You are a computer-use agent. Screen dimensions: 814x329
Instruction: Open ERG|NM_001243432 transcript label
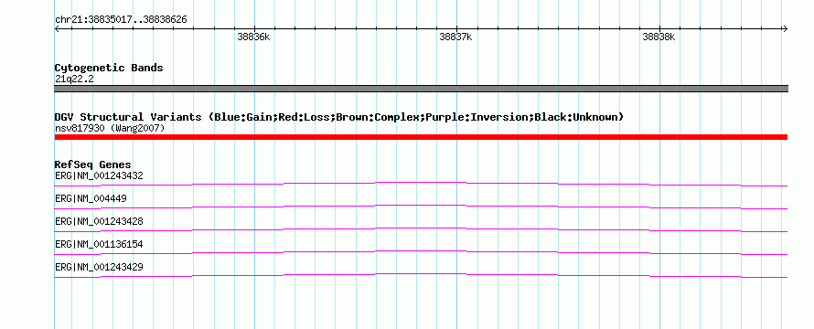tap(99, 175)
